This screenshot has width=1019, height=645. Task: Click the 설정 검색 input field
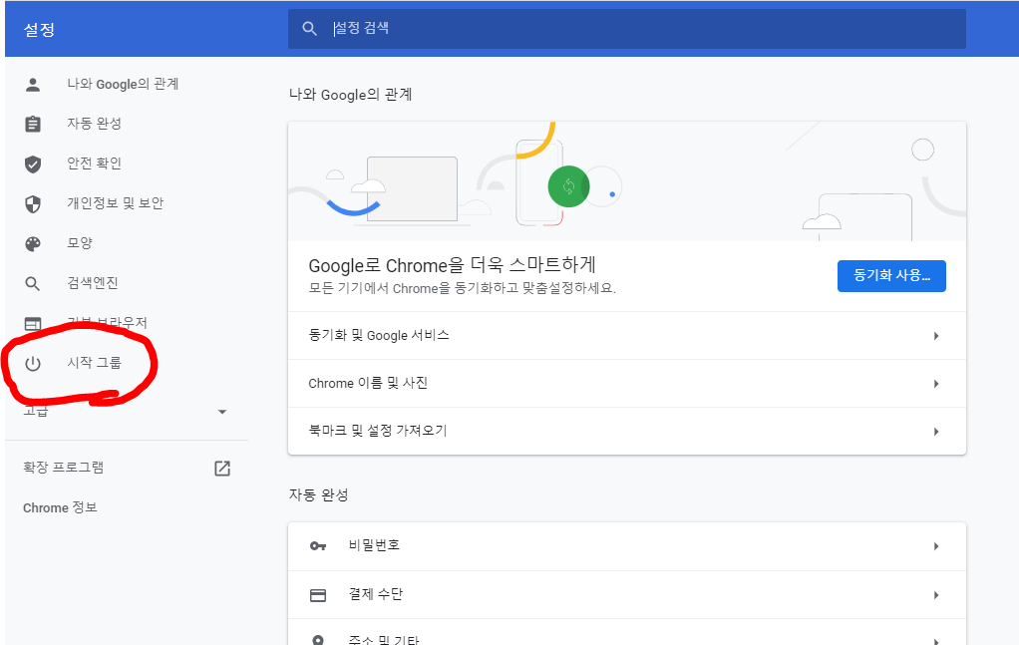pos(627,29)
